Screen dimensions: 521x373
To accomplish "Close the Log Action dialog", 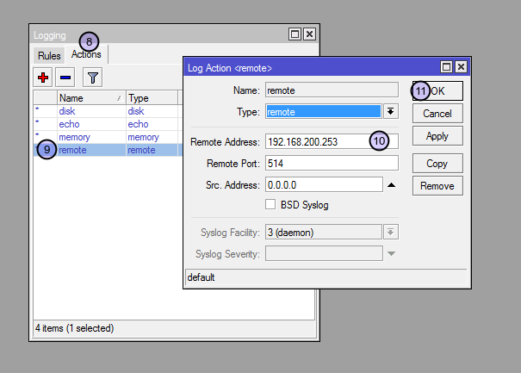I will tap(461, 66).
